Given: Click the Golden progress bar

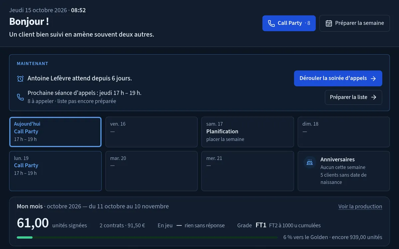Looking at the screenshot, I should coord(147,237).
